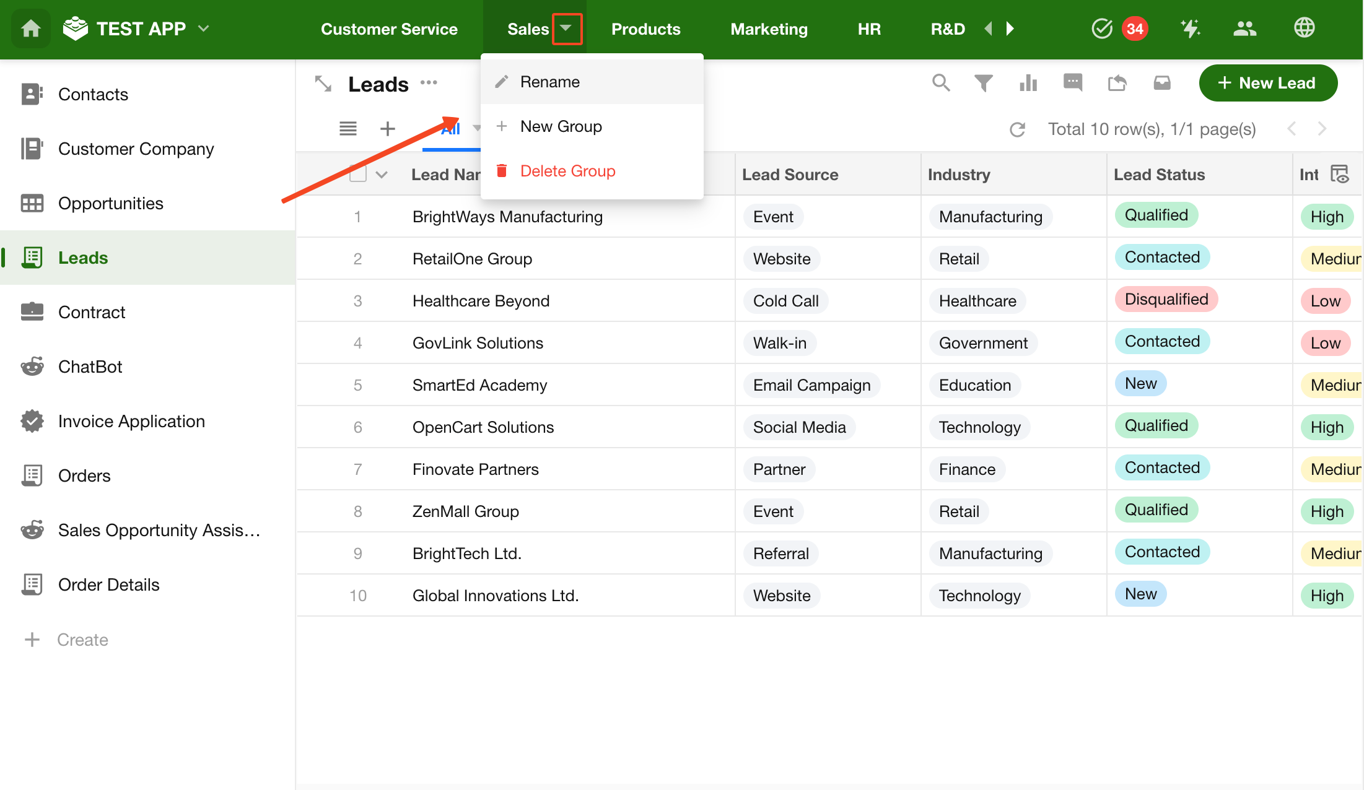Toggle the column visibility eye icon
The image size is (1364, 790).
coord(1340,175)
